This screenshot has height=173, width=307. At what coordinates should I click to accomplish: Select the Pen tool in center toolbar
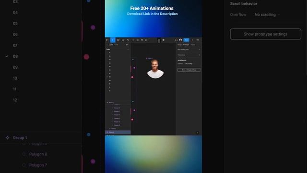[128, 40]
